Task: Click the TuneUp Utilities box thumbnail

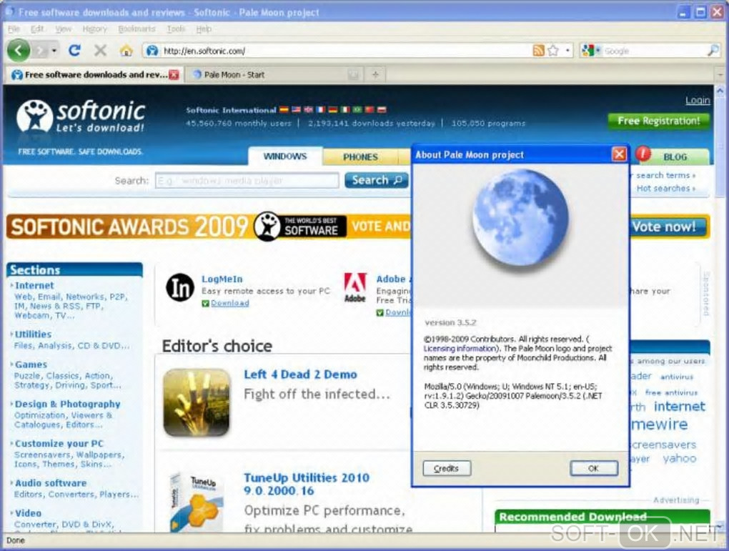Action: pyautogui.click(x=197, y=502)
